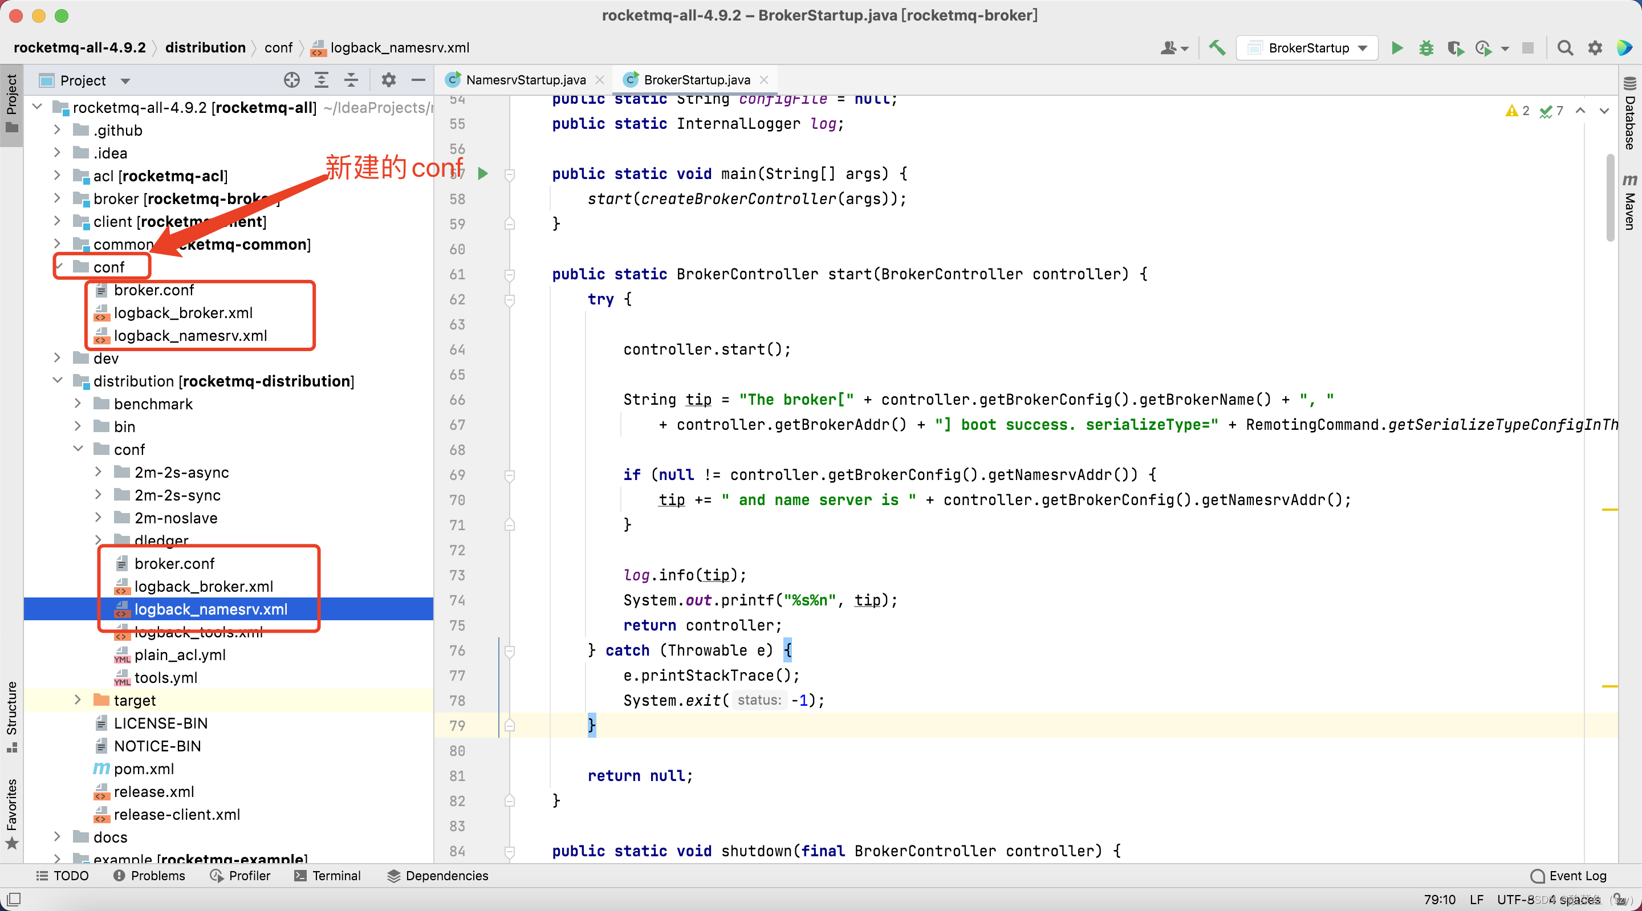This screenshot has width=1642, height=911.
Task: Open Search Everywhere magnifier icon
Action: pos(1564,48)
